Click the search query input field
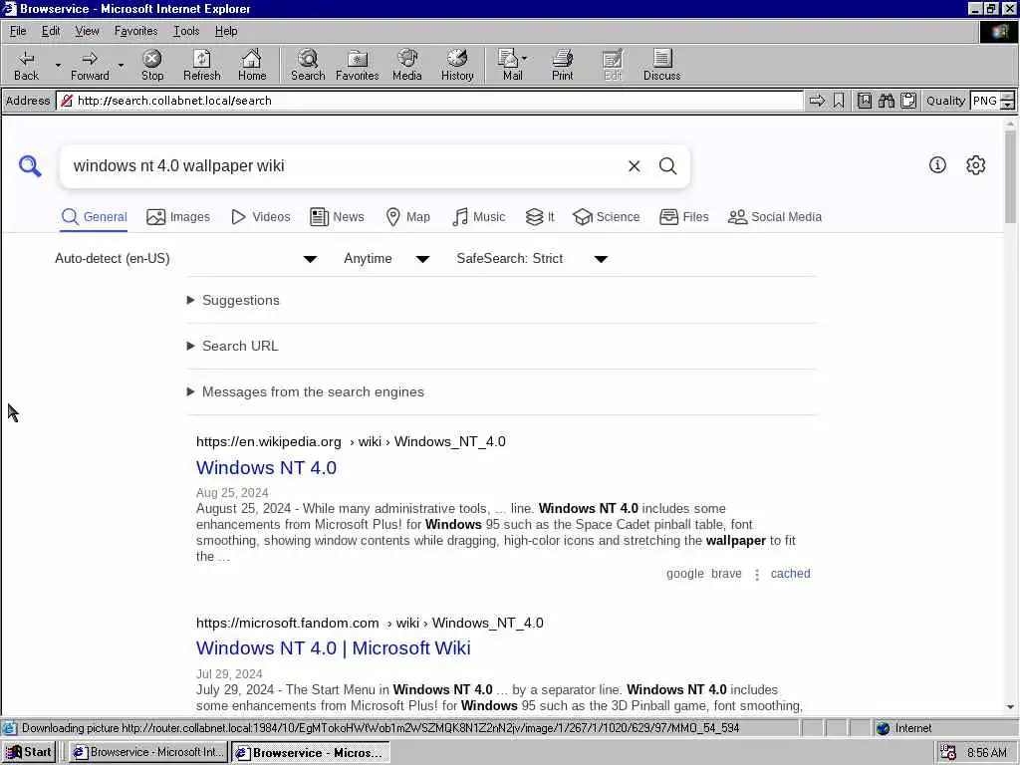Viewport: 1020px width, 765px height. pyautogui.click(x=345, y=166)
